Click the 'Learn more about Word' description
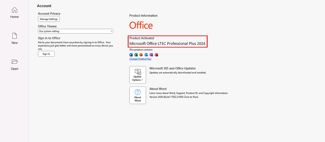 pyautogui.click(x=189, y=93)
